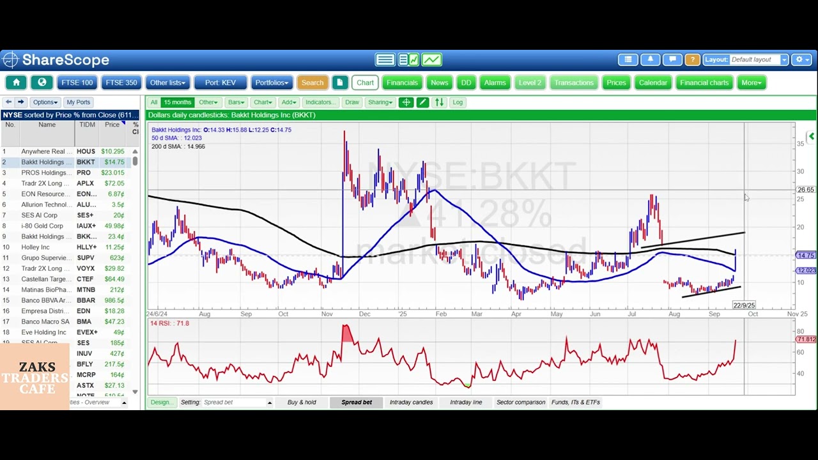The image size is (818, 460).
Task: Open the DD tab
Action: click(466, 82)
